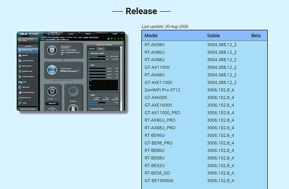Click the Model column header
Screen dimensions: 289x189
point(151,36)
